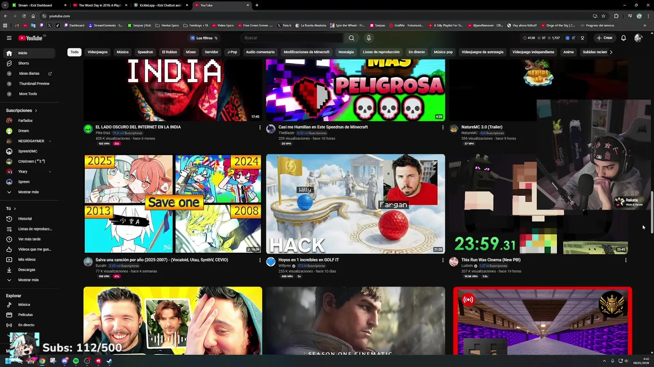Open Discord from the taskbar

64,361
